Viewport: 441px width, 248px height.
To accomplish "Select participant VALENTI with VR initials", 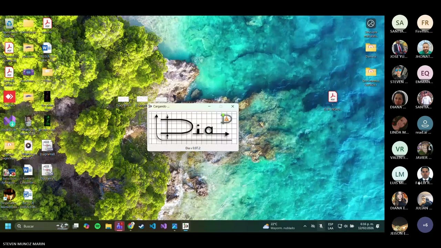I will click(x=400, y=149).
